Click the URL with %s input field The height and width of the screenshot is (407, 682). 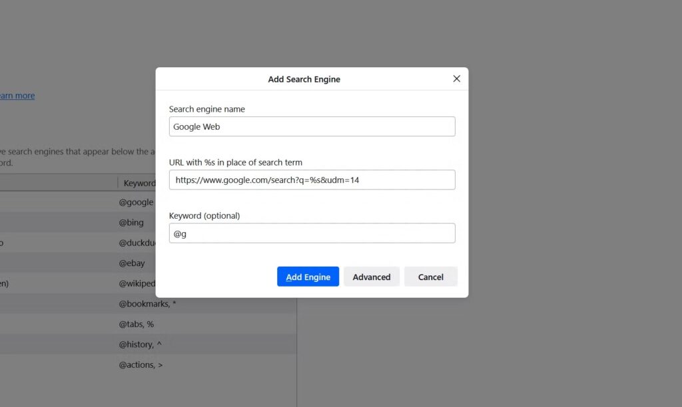point(312,180)
